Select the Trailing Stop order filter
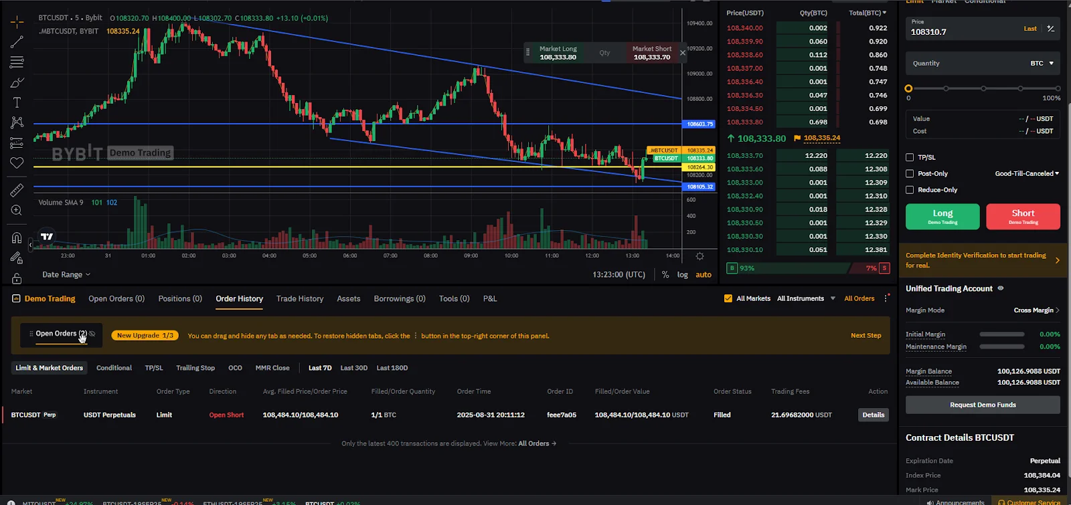This screenshot has height=505, width=1071. (195, 368)
